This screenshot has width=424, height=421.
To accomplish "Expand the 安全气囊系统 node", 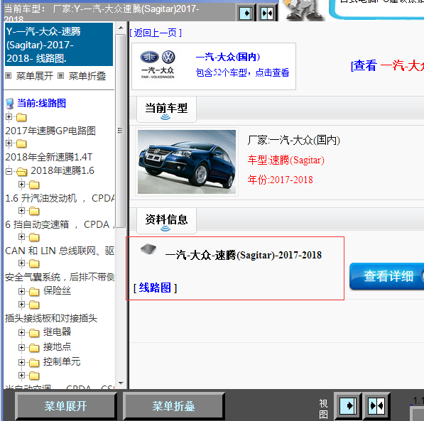I will tap(21, 263).
